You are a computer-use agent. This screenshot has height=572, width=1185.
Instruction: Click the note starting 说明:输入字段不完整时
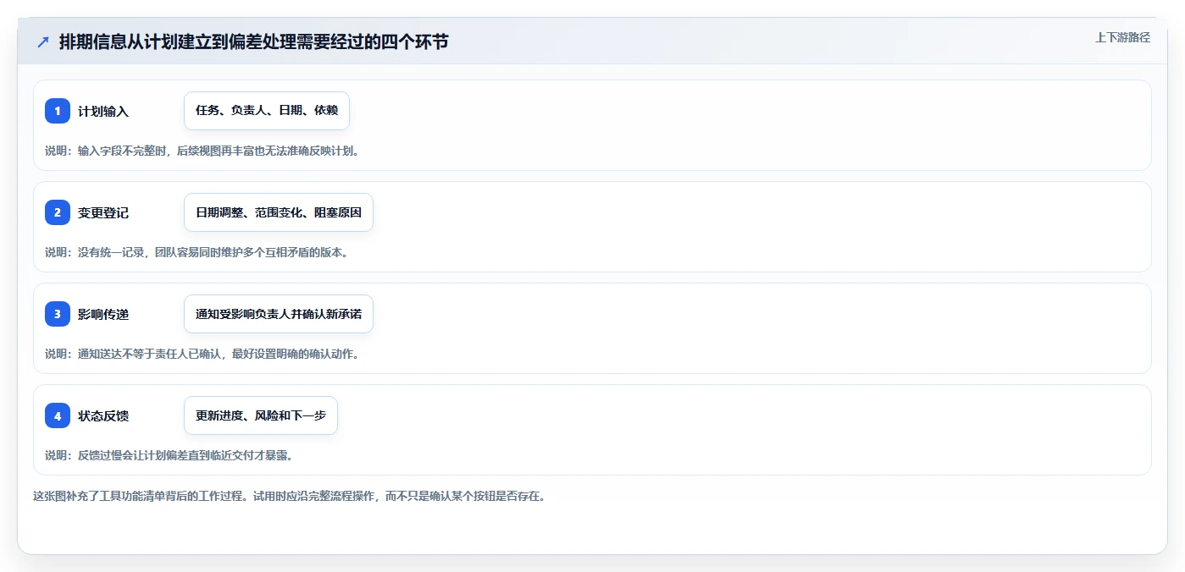point(202,151)
